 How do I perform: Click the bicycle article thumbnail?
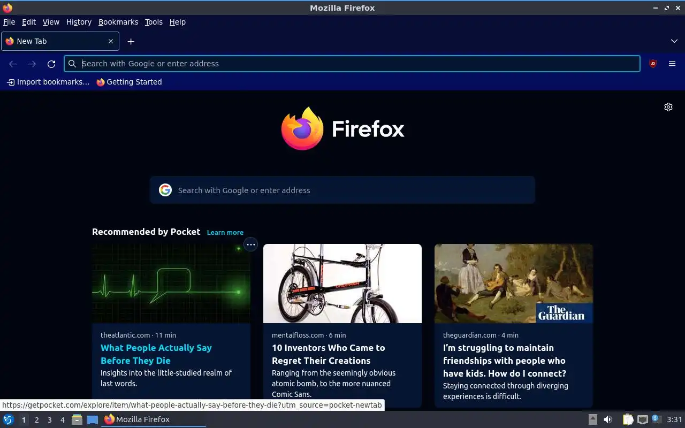pyautogui.click(x=342, y=284)
